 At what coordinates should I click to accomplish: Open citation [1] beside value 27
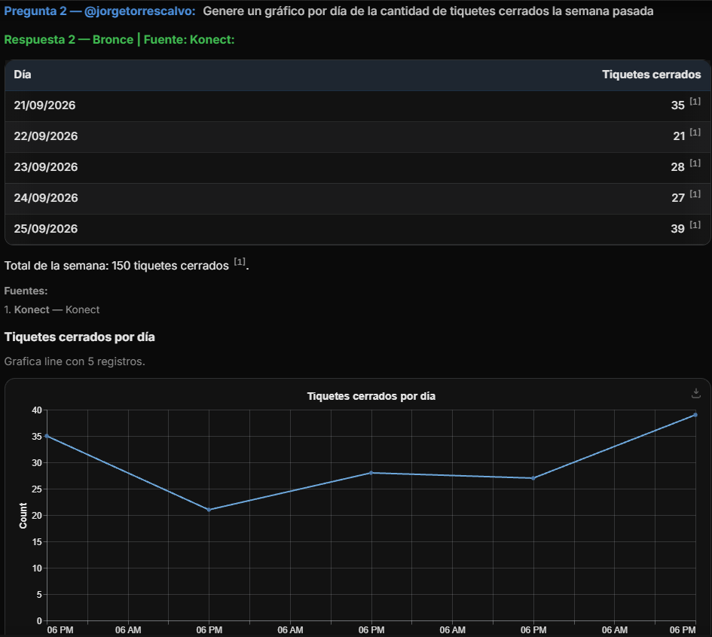pyautogui.click(x=695, y=194)
